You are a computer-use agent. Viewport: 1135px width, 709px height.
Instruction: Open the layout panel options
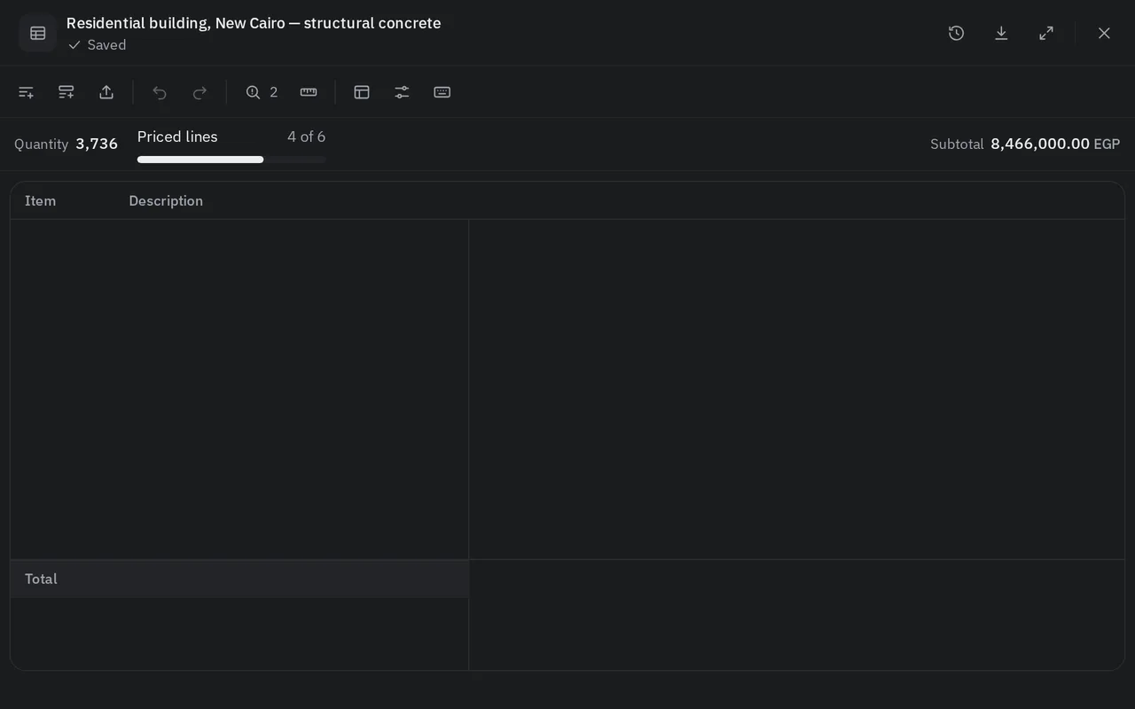362,92
